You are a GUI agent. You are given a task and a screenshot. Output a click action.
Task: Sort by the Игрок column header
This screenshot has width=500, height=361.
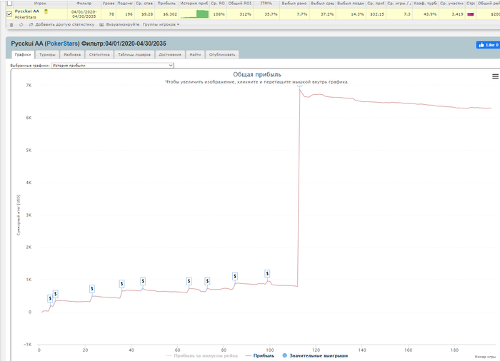[40, 3]
